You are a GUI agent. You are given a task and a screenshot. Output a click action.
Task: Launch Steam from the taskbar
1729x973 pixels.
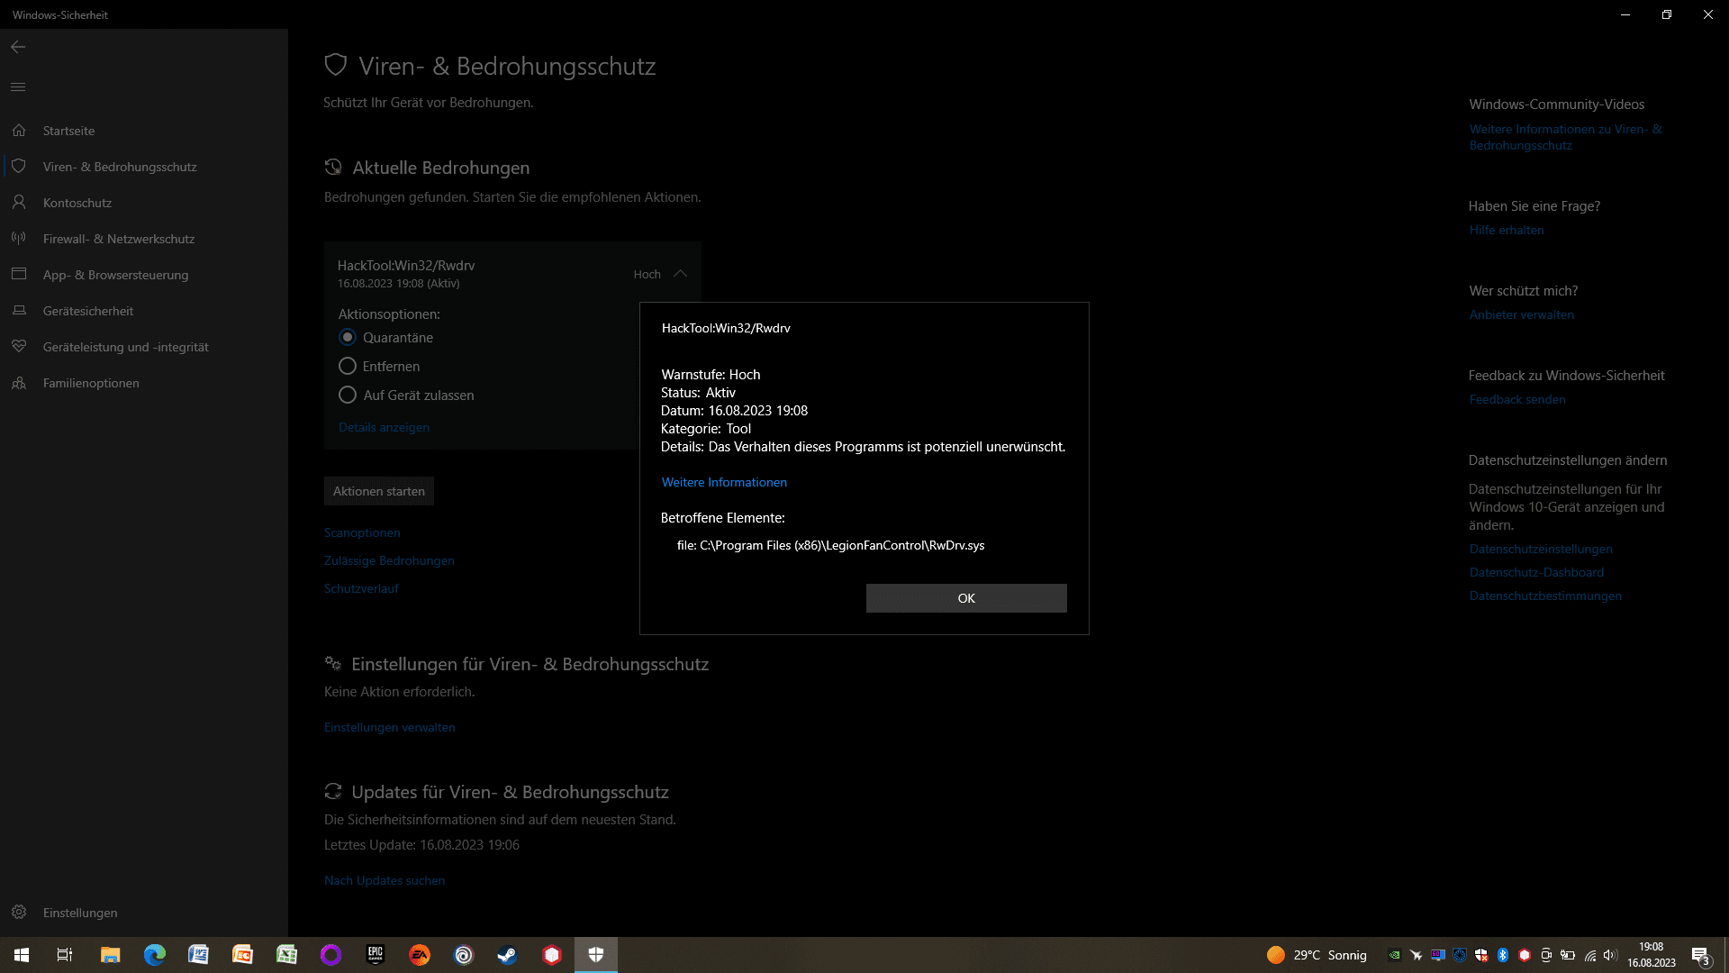click(x=508, y=955)
